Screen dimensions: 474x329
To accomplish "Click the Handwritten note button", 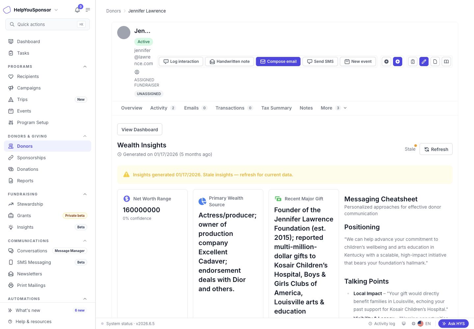I will [x=229, y=62].
